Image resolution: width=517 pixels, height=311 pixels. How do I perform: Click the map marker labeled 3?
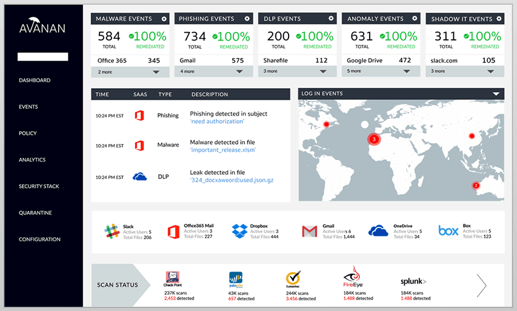tap(374, 139)
